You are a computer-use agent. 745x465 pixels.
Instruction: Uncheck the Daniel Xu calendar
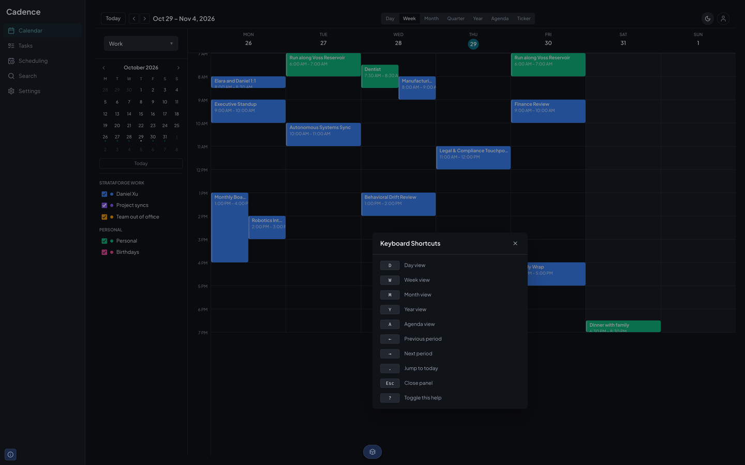(105, 194)
